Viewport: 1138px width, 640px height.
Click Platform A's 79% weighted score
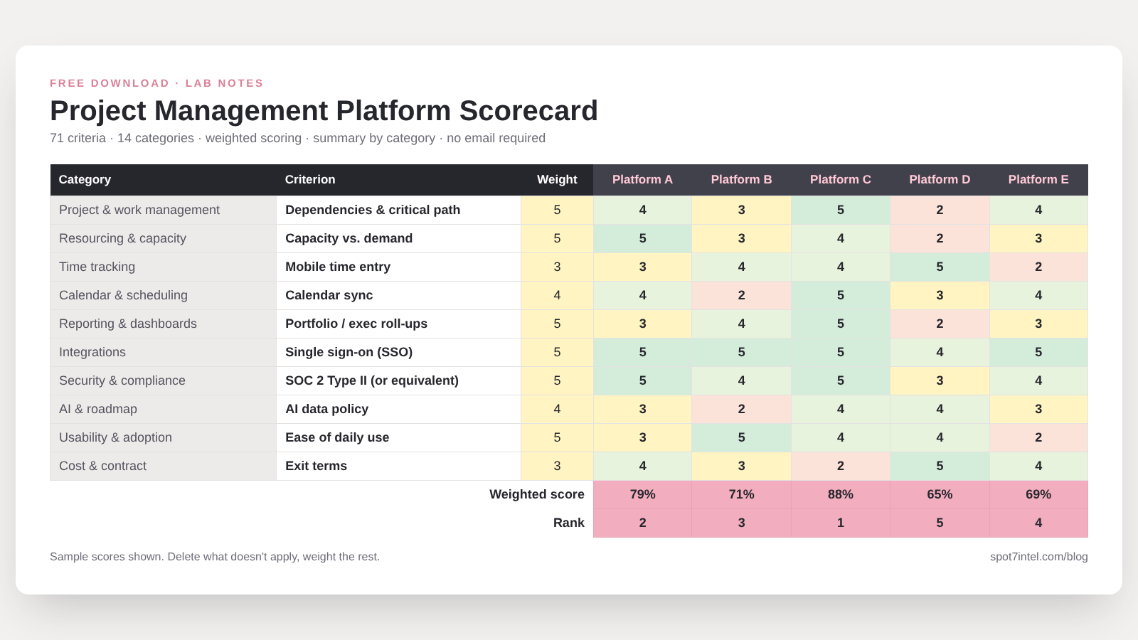point(642,494)
